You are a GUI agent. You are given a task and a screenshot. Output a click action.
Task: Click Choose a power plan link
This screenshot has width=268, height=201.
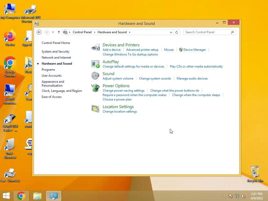coord(117,99)
